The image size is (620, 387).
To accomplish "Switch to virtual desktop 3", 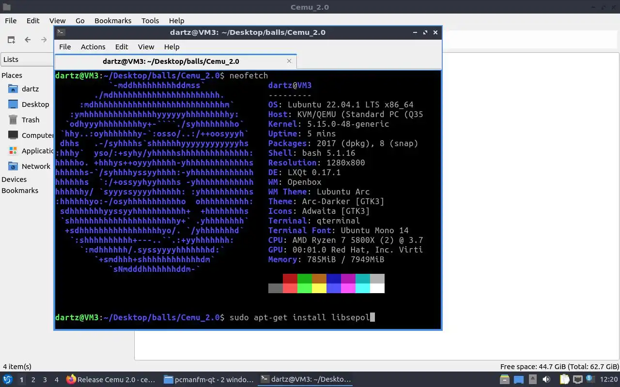I will point(45,380).
